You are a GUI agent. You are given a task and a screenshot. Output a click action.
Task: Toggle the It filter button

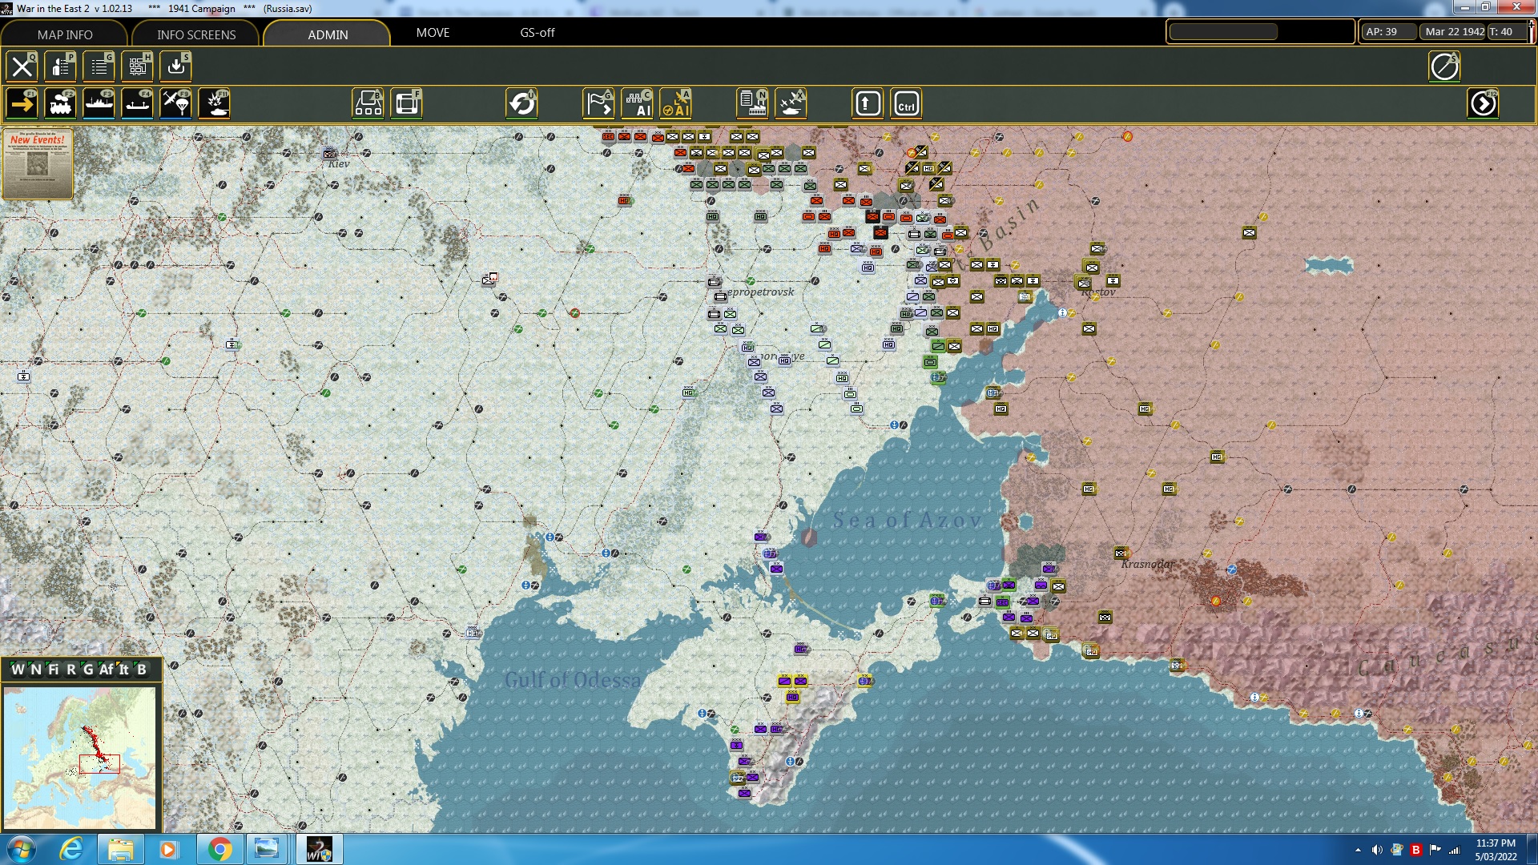coord(124,670)
